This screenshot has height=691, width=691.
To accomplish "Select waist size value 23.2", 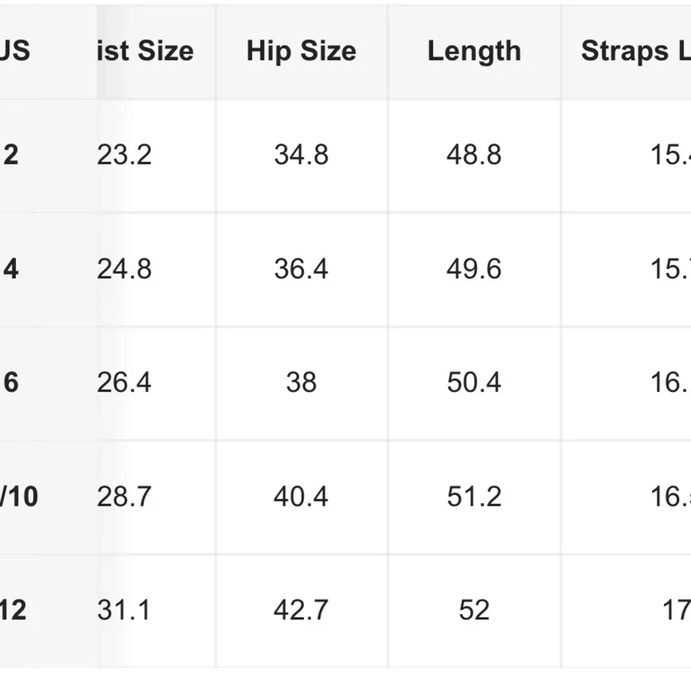I will (124, 155).
